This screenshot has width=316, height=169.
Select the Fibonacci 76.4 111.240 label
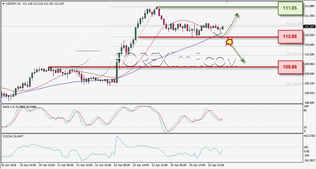pos(294,23)
